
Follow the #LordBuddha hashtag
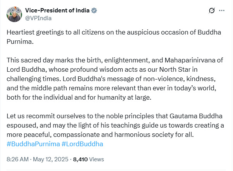[82, 144]
